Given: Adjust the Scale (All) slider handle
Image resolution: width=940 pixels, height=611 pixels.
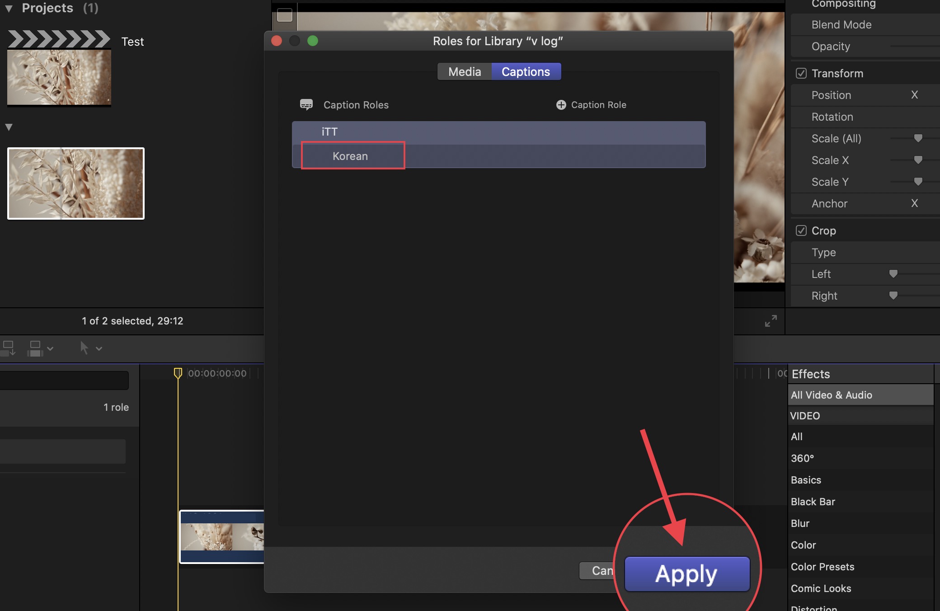Looking at the screenshot, I should pos(918,138).
